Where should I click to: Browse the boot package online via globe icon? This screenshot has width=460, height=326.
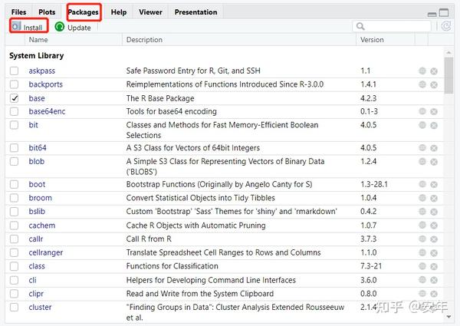click(x=422, y=185)
